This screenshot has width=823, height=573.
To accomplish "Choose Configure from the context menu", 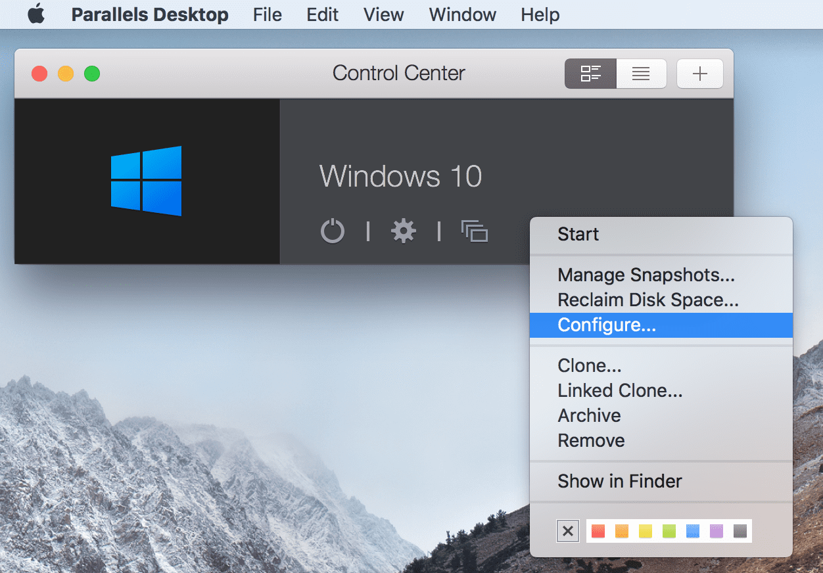I will click(661, 325).
